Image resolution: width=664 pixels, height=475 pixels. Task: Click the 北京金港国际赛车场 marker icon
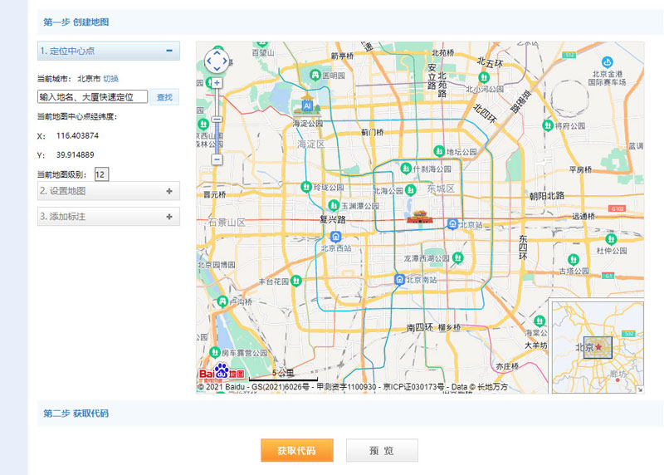pyautogui.click(x=608, y=62)
